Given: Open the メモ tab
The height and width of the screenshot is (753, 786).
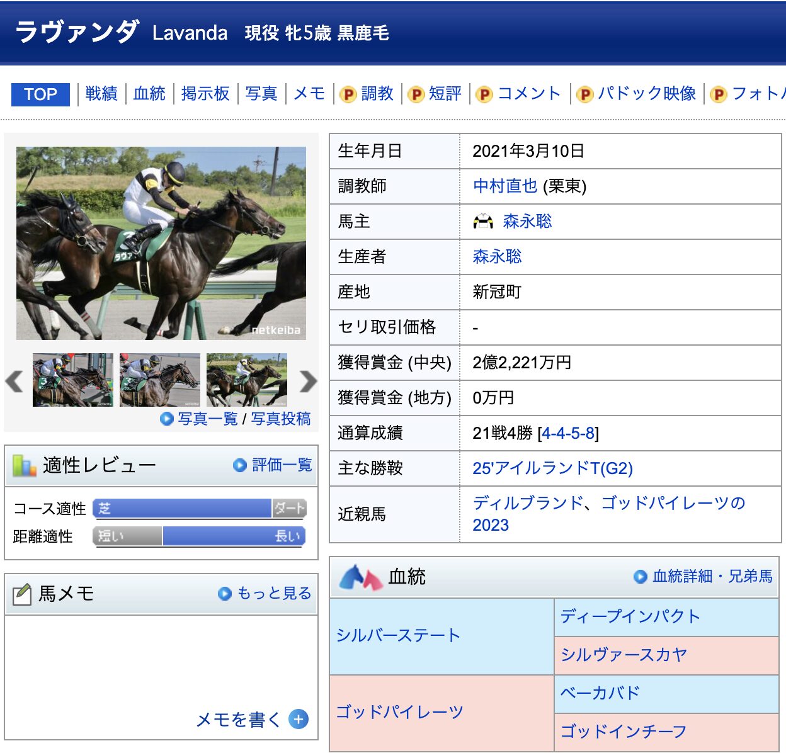Looking at the screenshot, I should 309,94.
